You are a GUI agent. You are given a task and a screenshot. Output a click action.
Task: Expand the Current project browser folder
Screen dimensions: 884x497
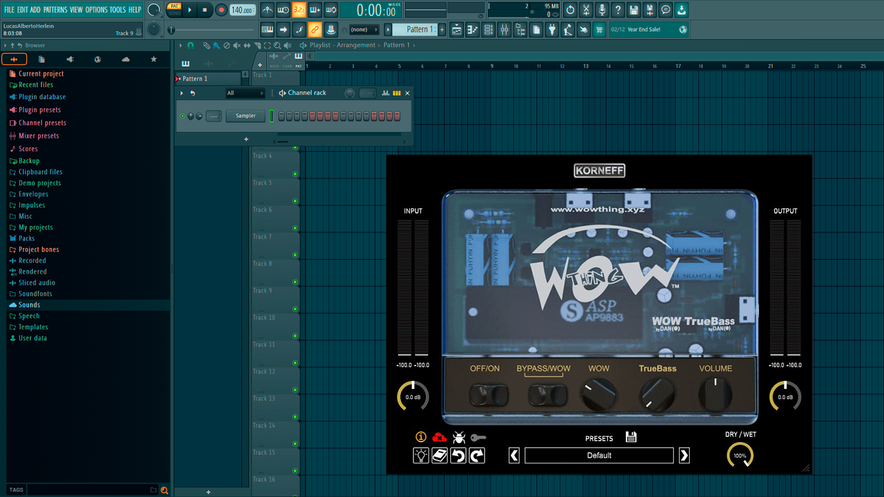click(41, 74)
